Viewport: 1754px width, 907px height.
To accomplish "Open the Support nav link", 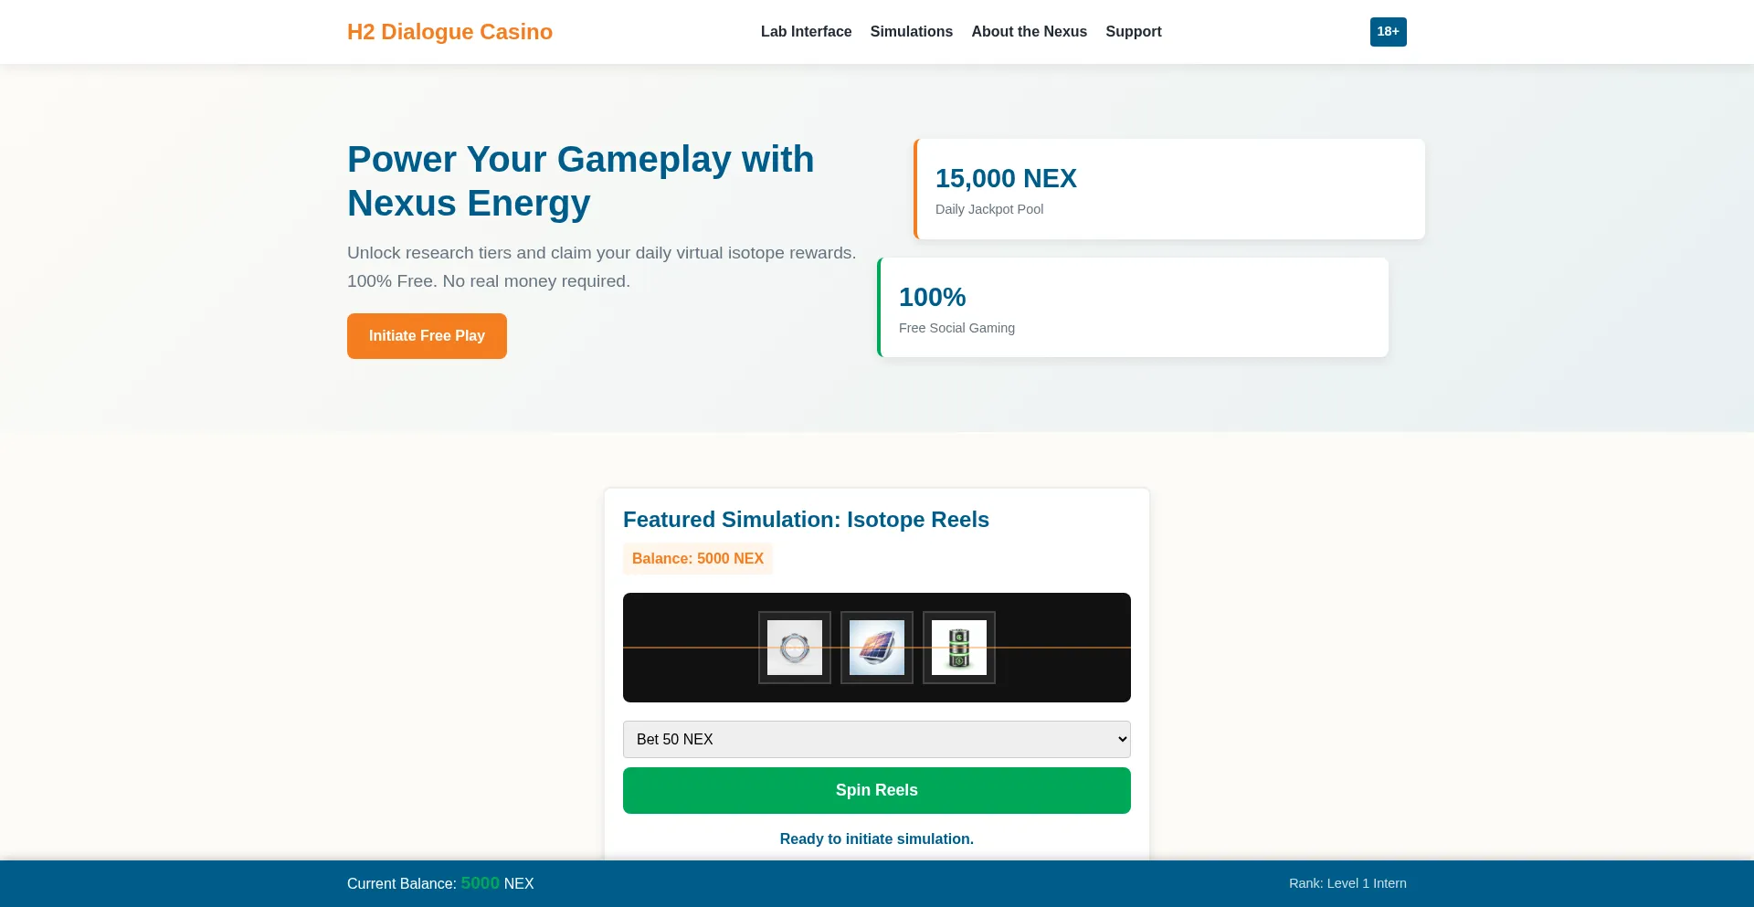I will point(1134,32).
